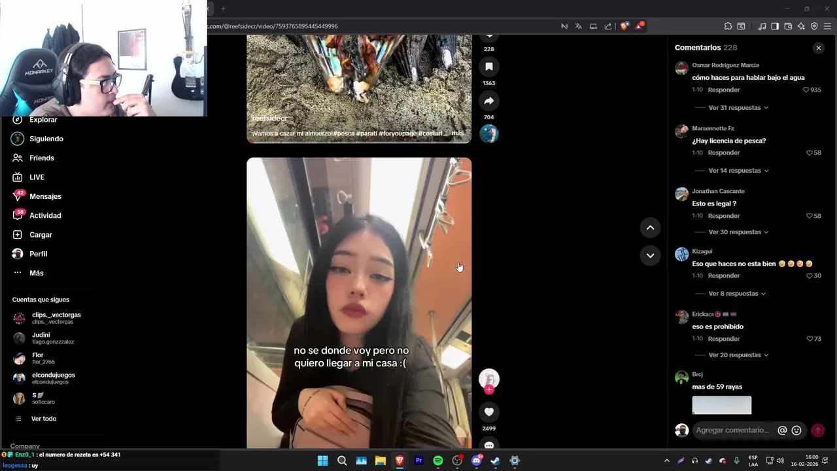Like Osmar Rodriguez Marcia's comment with 935 likes
Screen dimensions: 837x471
(x=806, y=90)
